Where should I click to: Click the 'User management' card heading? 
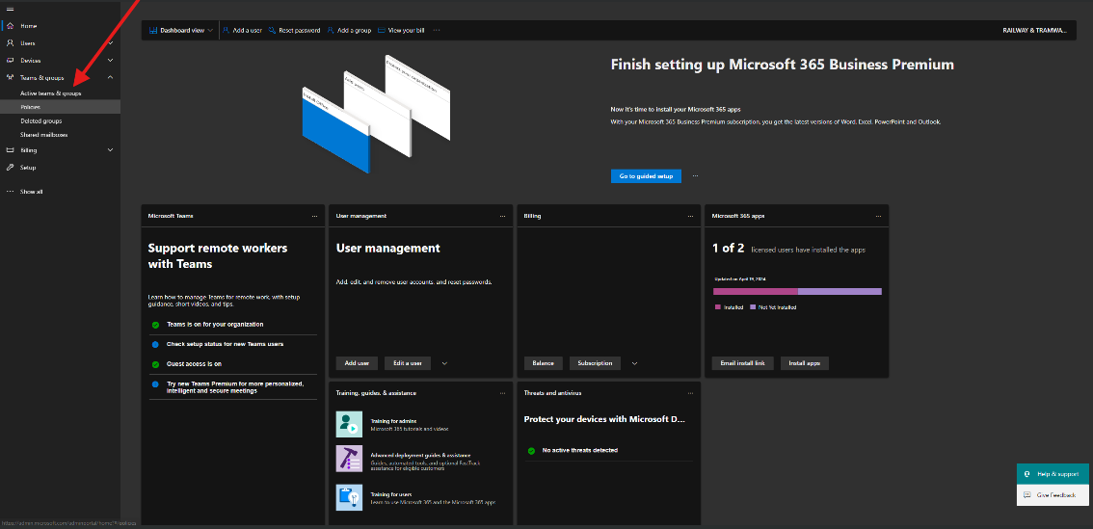pos(388,249)
